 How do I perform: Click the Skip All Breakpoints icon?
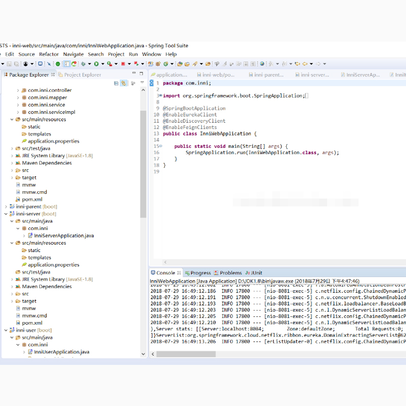pos(49,64)
